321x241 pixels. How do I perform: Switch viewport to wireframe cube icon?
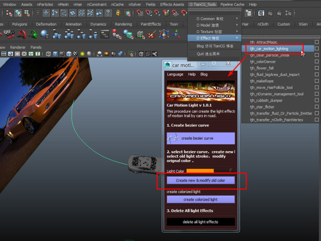point(48,54)
